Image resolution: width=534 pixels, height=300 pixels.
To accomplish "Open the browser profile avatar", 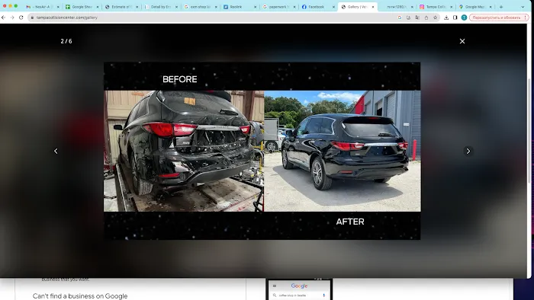I will (x=464, y=18).
